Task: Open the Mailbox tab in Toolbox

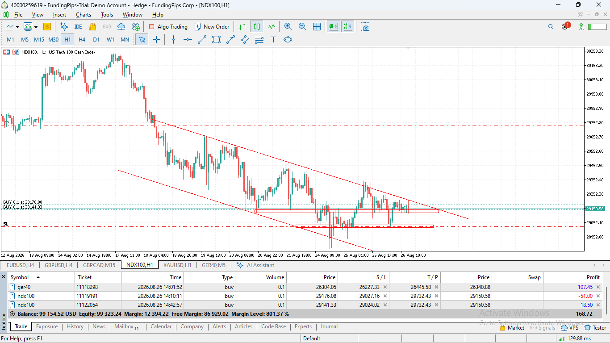Action: (126, 326)
